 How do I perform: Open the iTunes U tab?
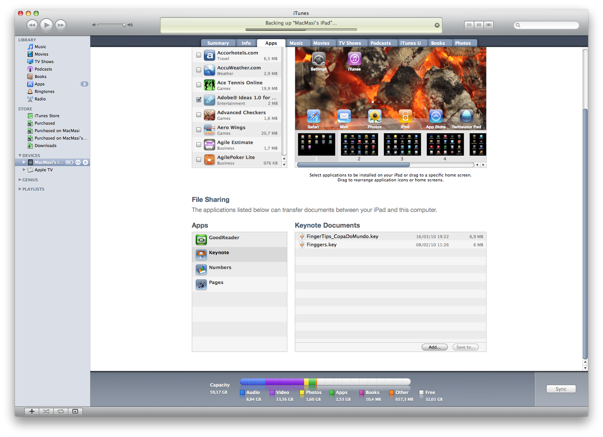(410, 43)
